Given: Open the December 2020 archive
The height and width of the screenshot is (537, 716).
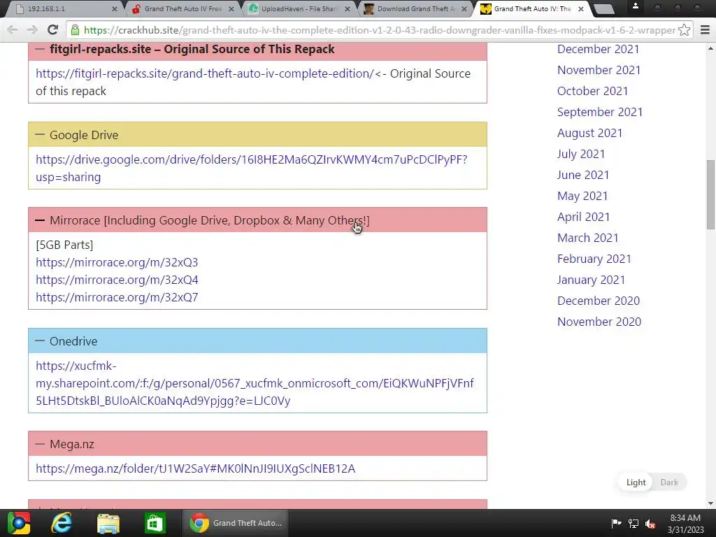Looking at the screenshot, I should tap(599, 301).
